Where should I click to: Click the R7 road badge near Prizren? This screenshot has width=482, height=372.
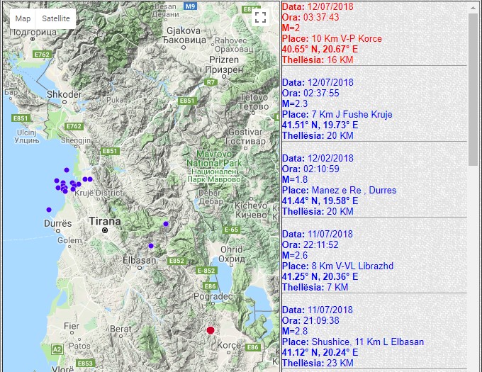[x=211, y=82]
